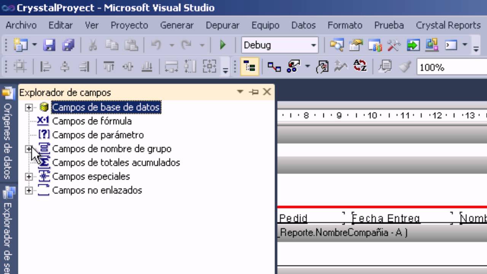487x274 pixels.
Task: Toggle auto-hide pin on Explorador de campos
Action: click(x=253, y=92)
